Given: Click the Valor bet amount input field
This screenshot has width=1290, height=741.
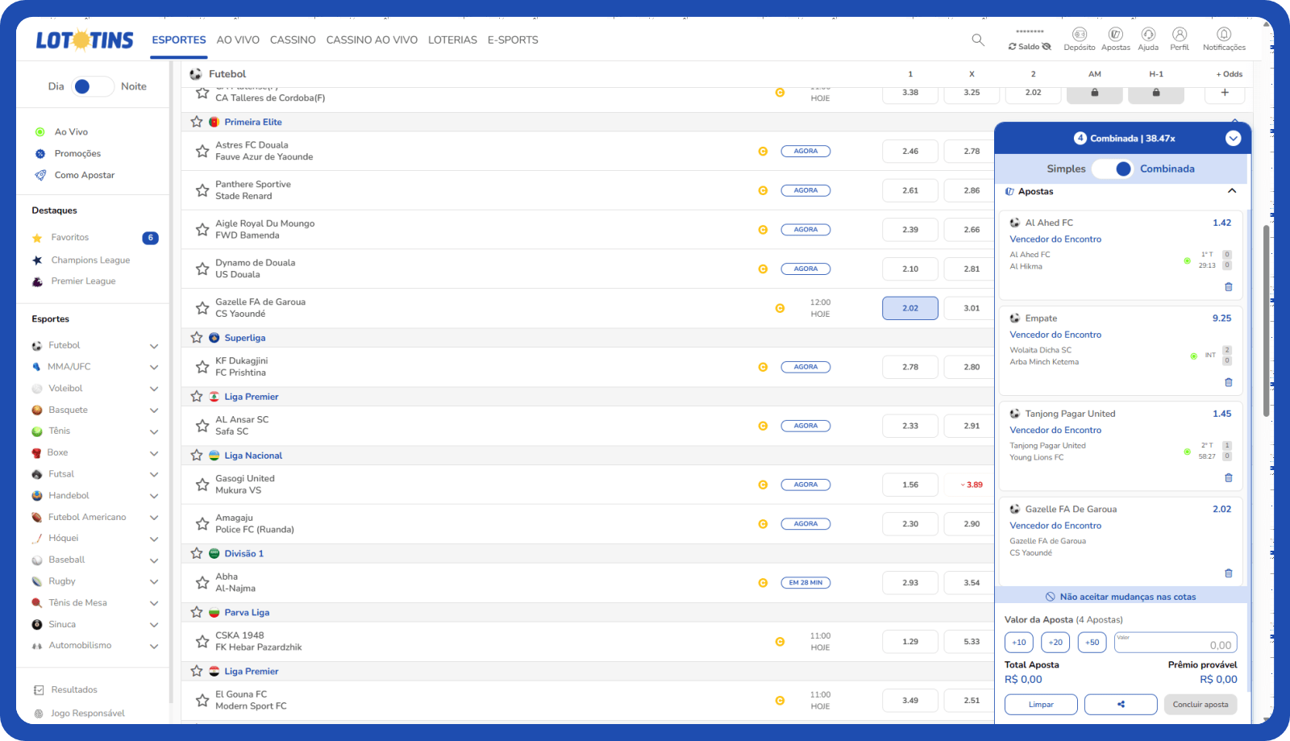Looking at the screenshot, I should (1176, 643).
